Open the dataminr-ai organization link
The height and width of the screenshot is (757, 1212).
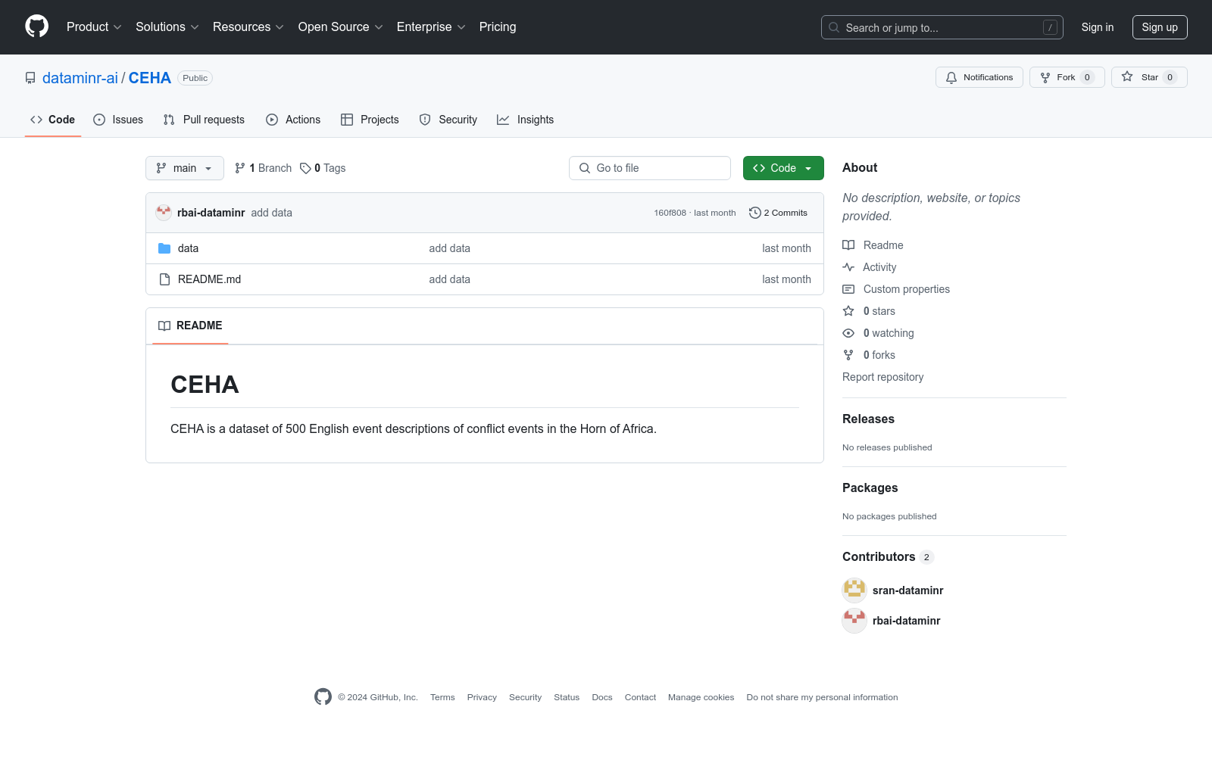pos(80,78)
